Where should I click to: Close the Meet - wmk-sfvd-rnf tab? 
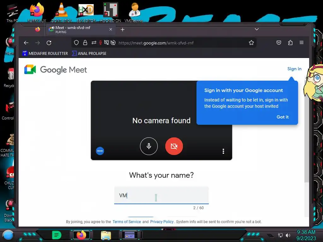click(x=111, y=29)
